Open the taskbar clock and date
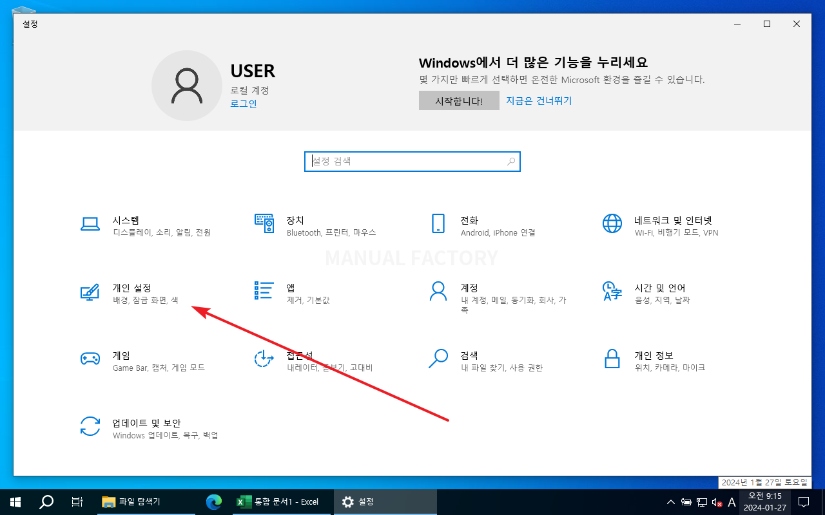 tap(764, 501)
